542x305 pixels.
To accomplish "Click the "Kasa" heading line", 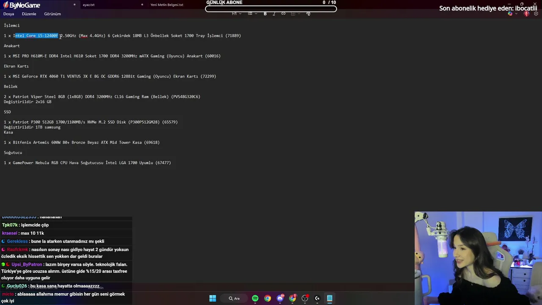I will [x=8, y=132].
